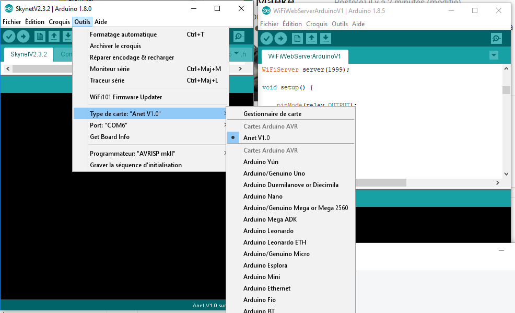The height and width of the screenshot is (313, 515).
Task: Close the open Outils menu in SkynetV2.3.2
Action: pyautogui.click(x=82, y=21)
